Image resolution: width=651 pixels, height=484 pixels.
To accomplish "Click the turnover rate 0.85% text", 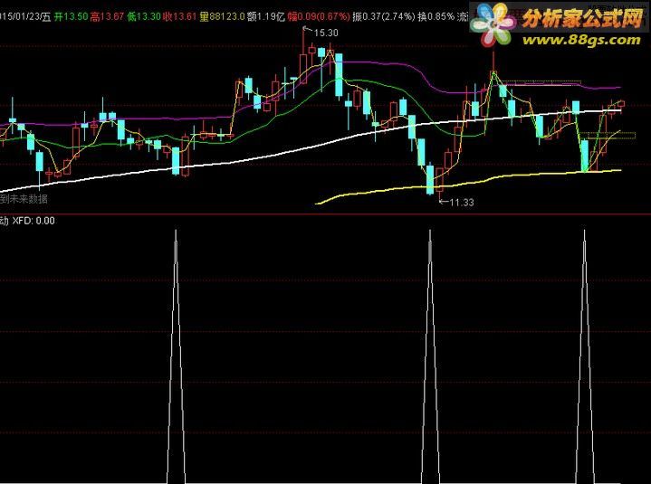I will [436, 16].
